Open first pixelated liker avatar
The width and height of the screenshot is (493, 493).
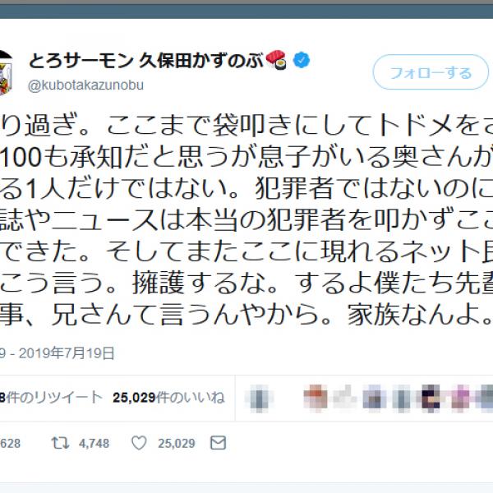[x=259, y=398]
